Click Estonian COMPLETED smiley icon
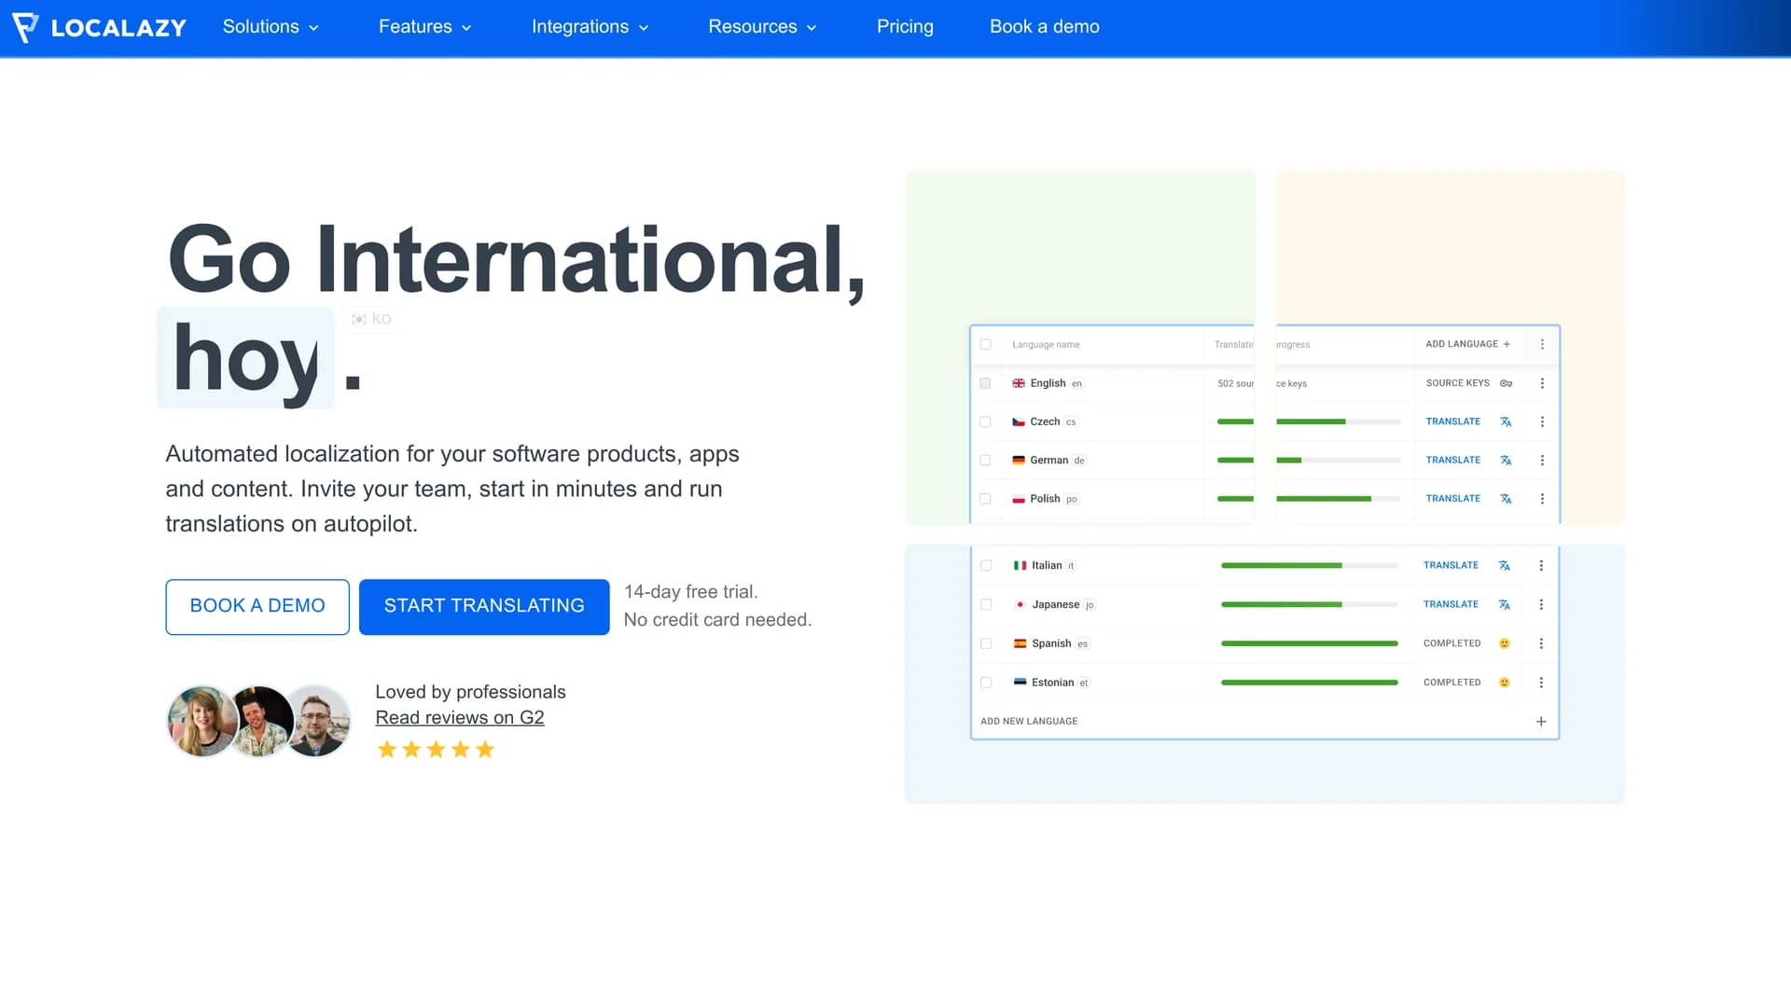Viewport: 1791px width, 1007px height. click(1504, 683)
